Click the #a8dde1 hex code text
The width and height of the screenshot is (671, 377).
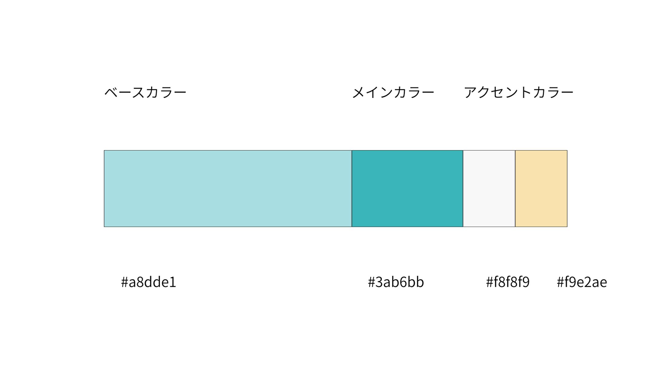coord(149,282)
